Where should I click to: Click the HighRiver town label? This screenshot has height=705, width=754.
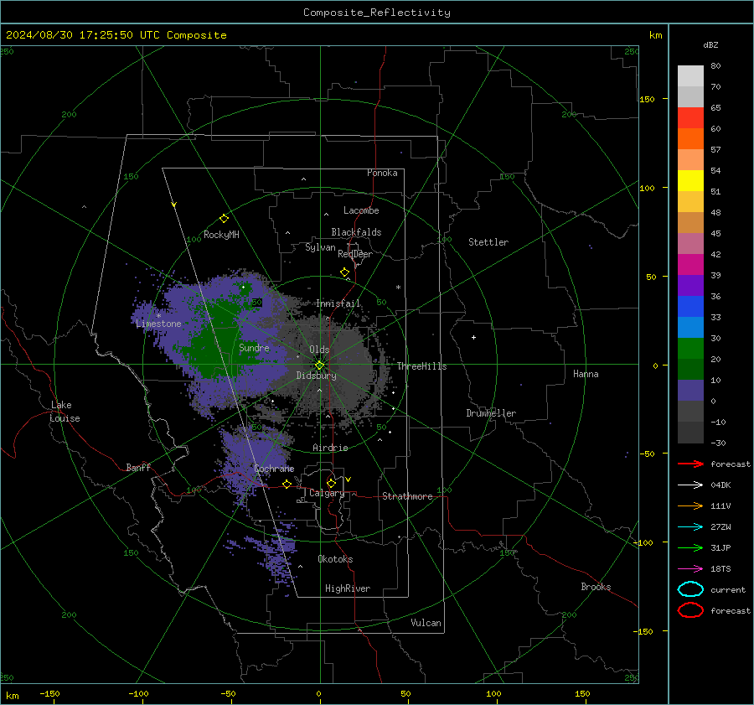[x=348, y=588]
